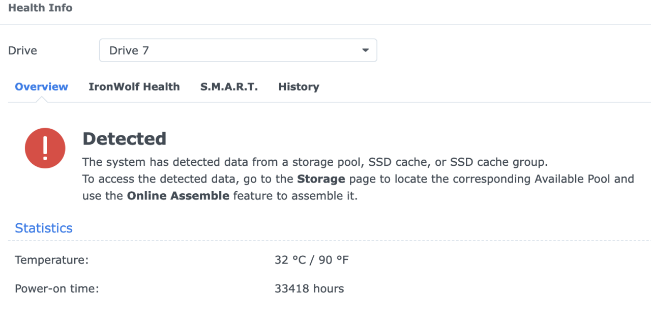Click the bold "Online Assemble" text

click(178, 196)
